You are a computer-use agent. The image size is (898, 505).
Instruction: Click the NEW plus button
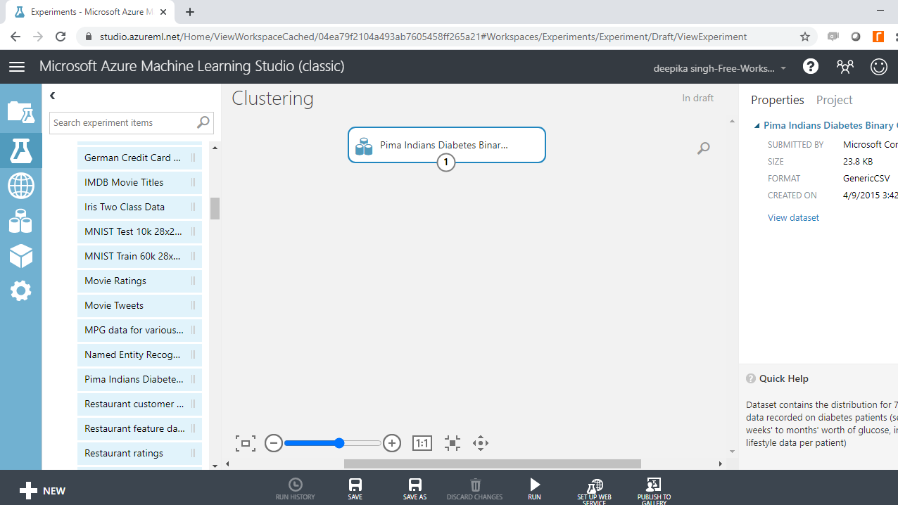[42, 491]
